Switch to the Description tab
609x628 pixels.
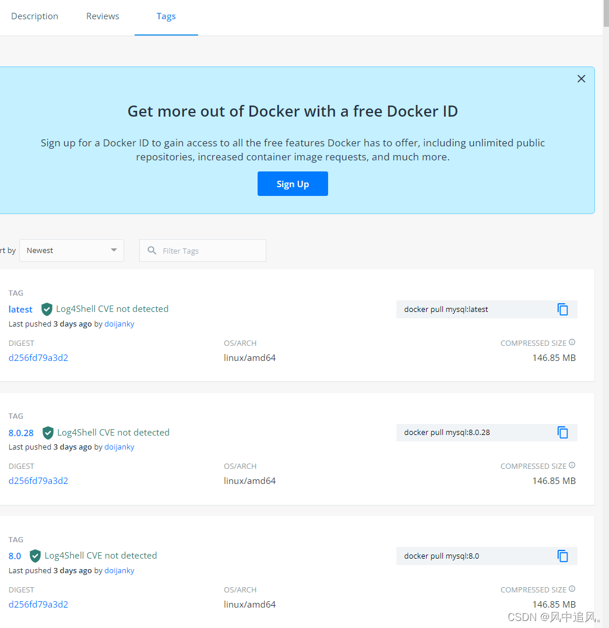pos(34,16)
